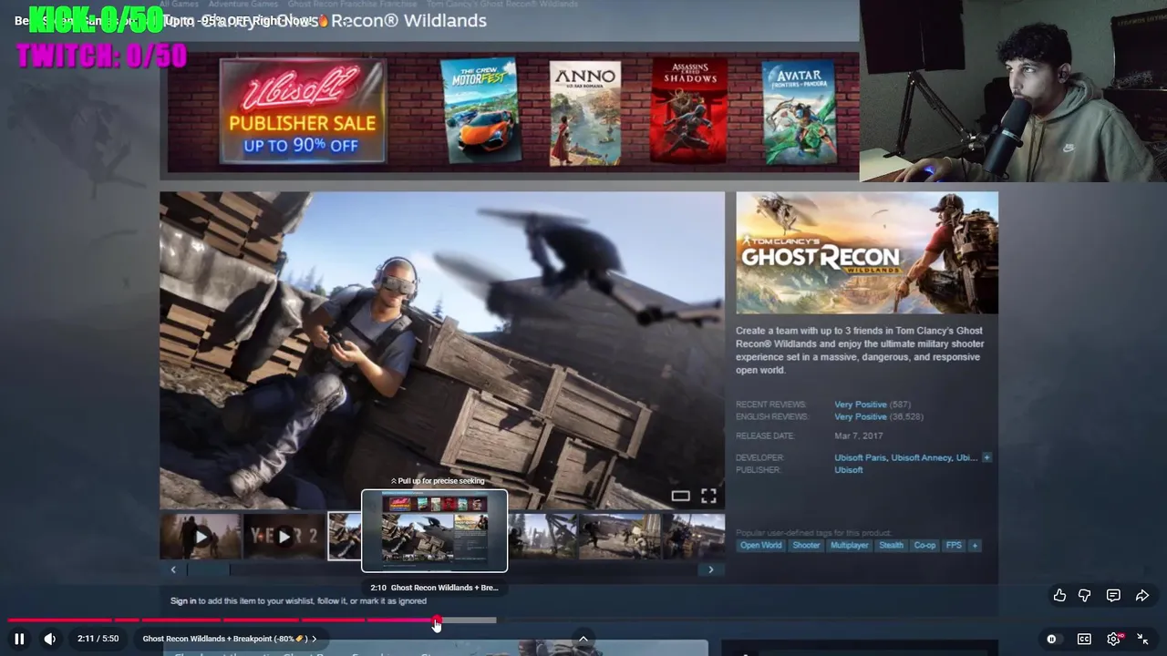
Task: Dislike the video with thumbs down
Action: point(1085,595)
